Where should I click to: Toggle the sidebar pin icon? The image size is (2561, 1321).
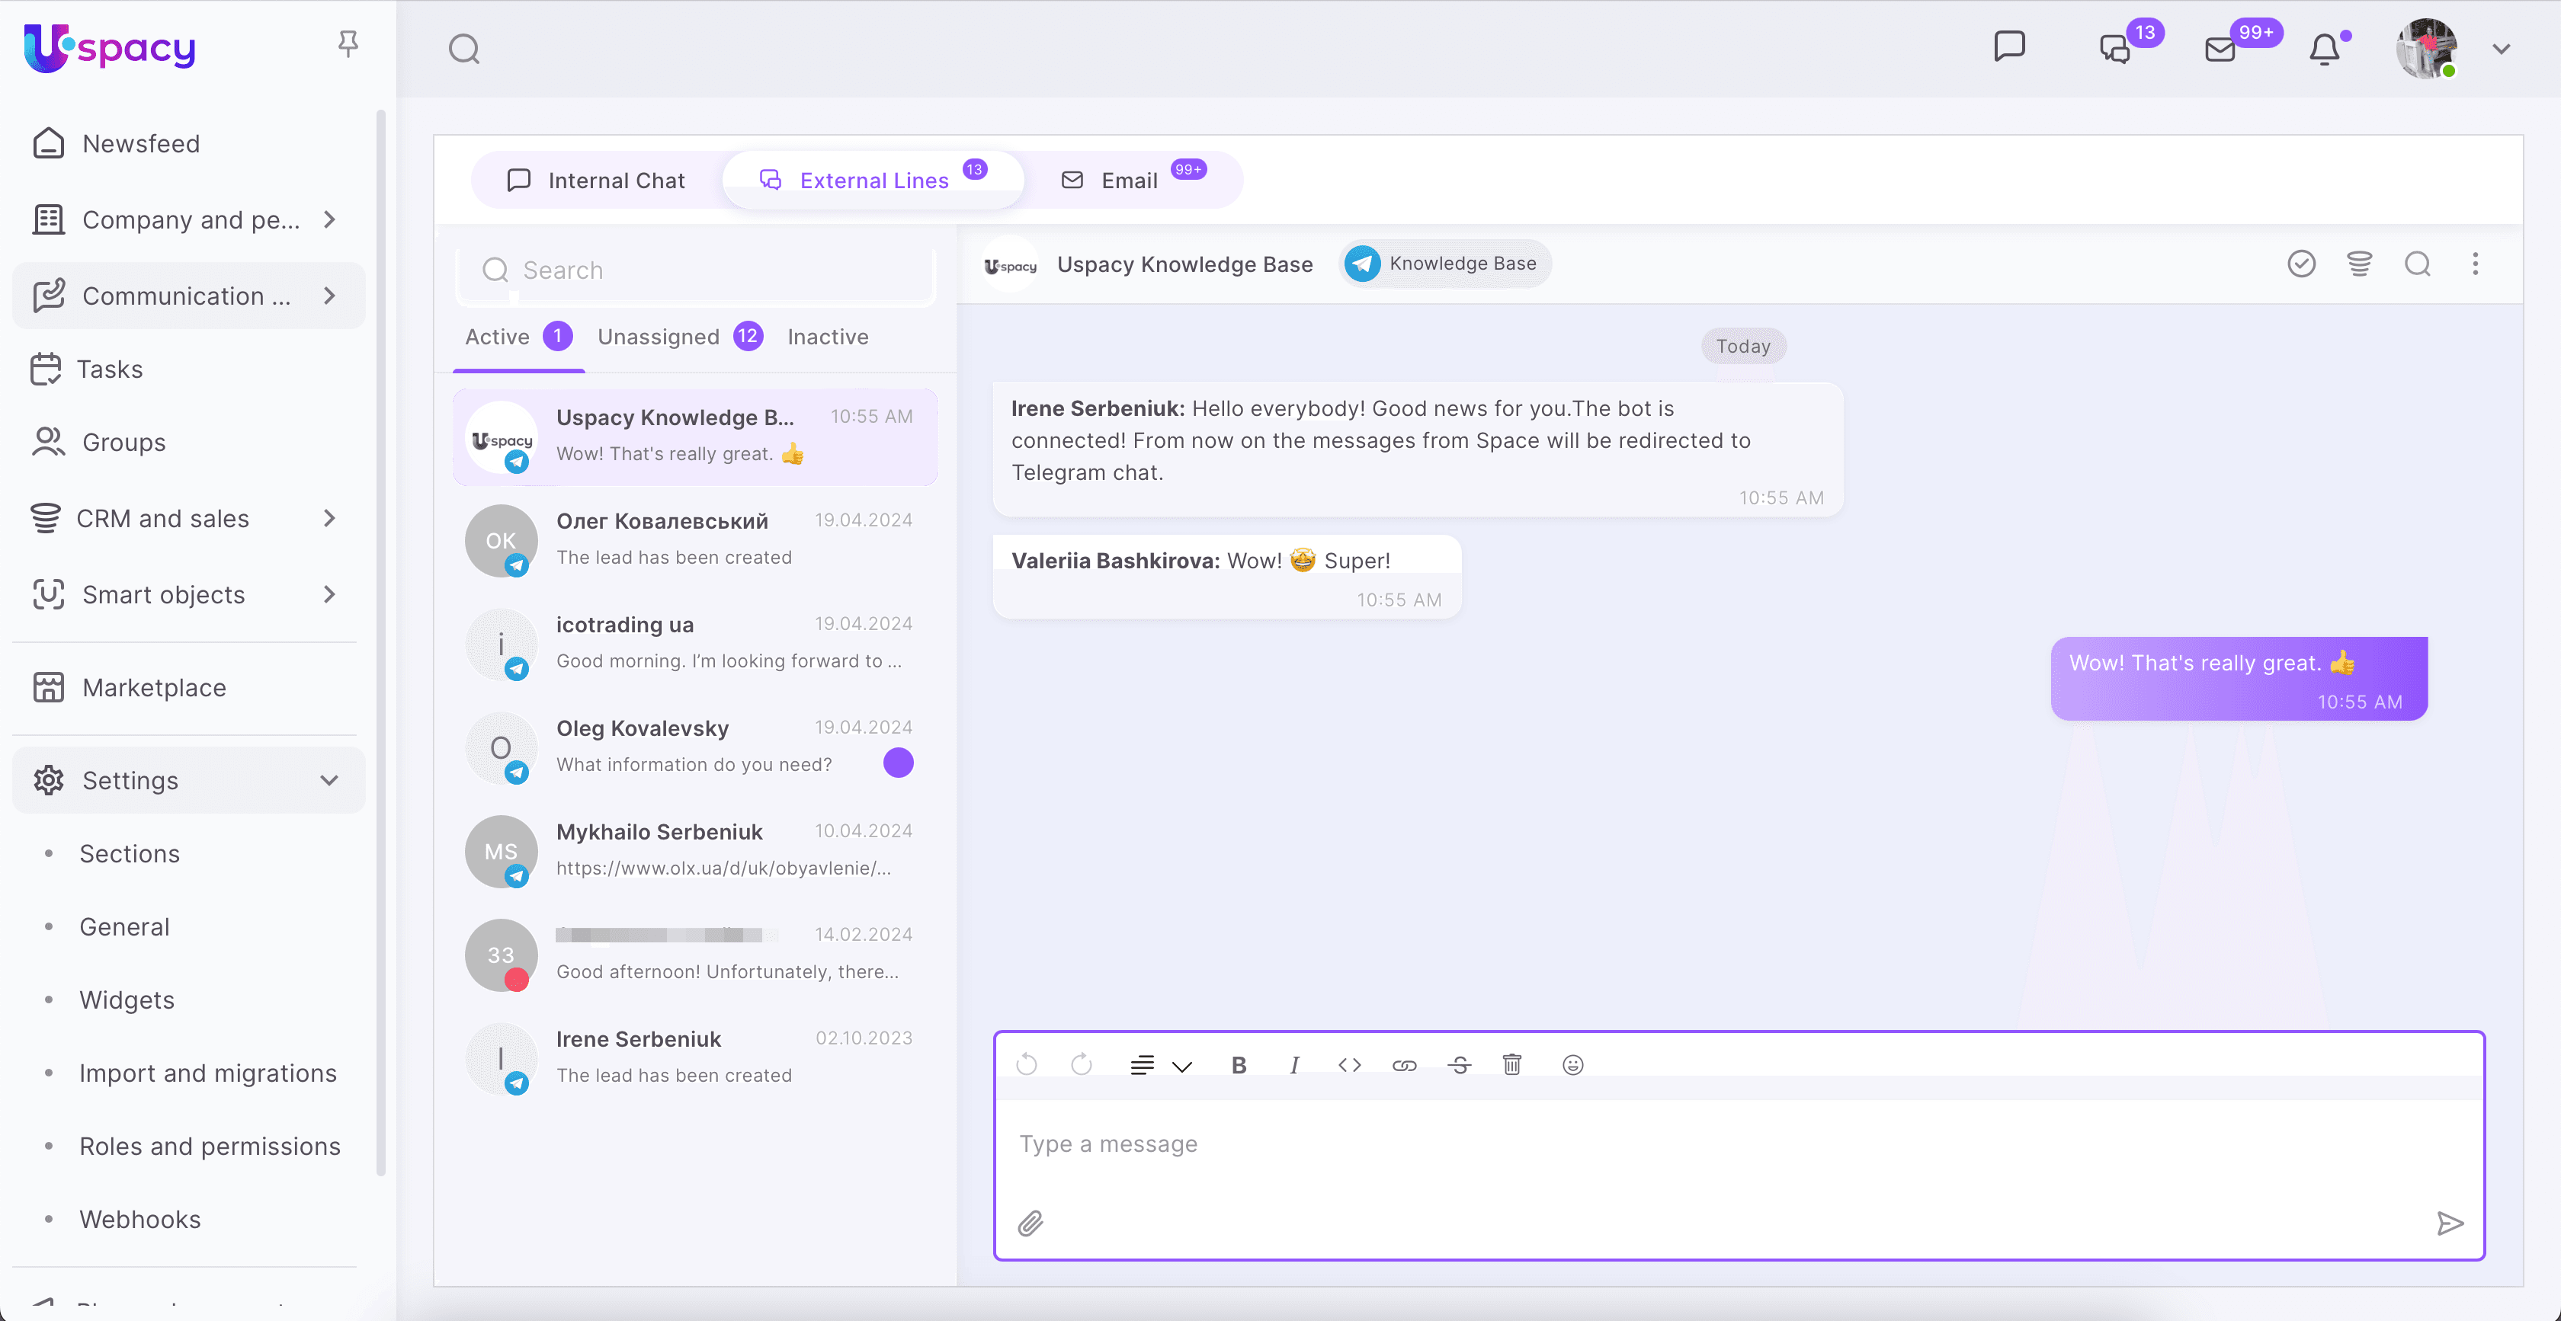tap(348, 43)
